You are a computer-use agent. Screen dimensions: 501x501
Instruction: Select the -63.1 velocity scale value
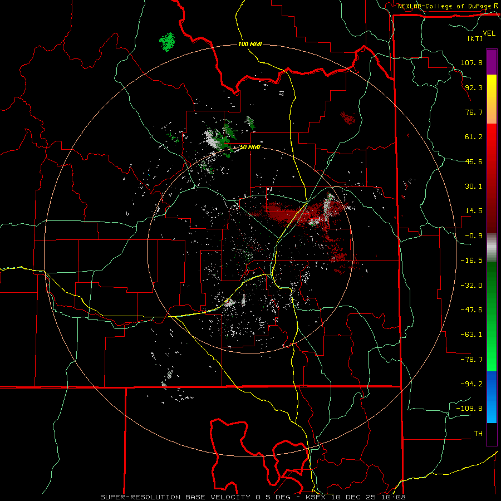(x=471, y=335)
